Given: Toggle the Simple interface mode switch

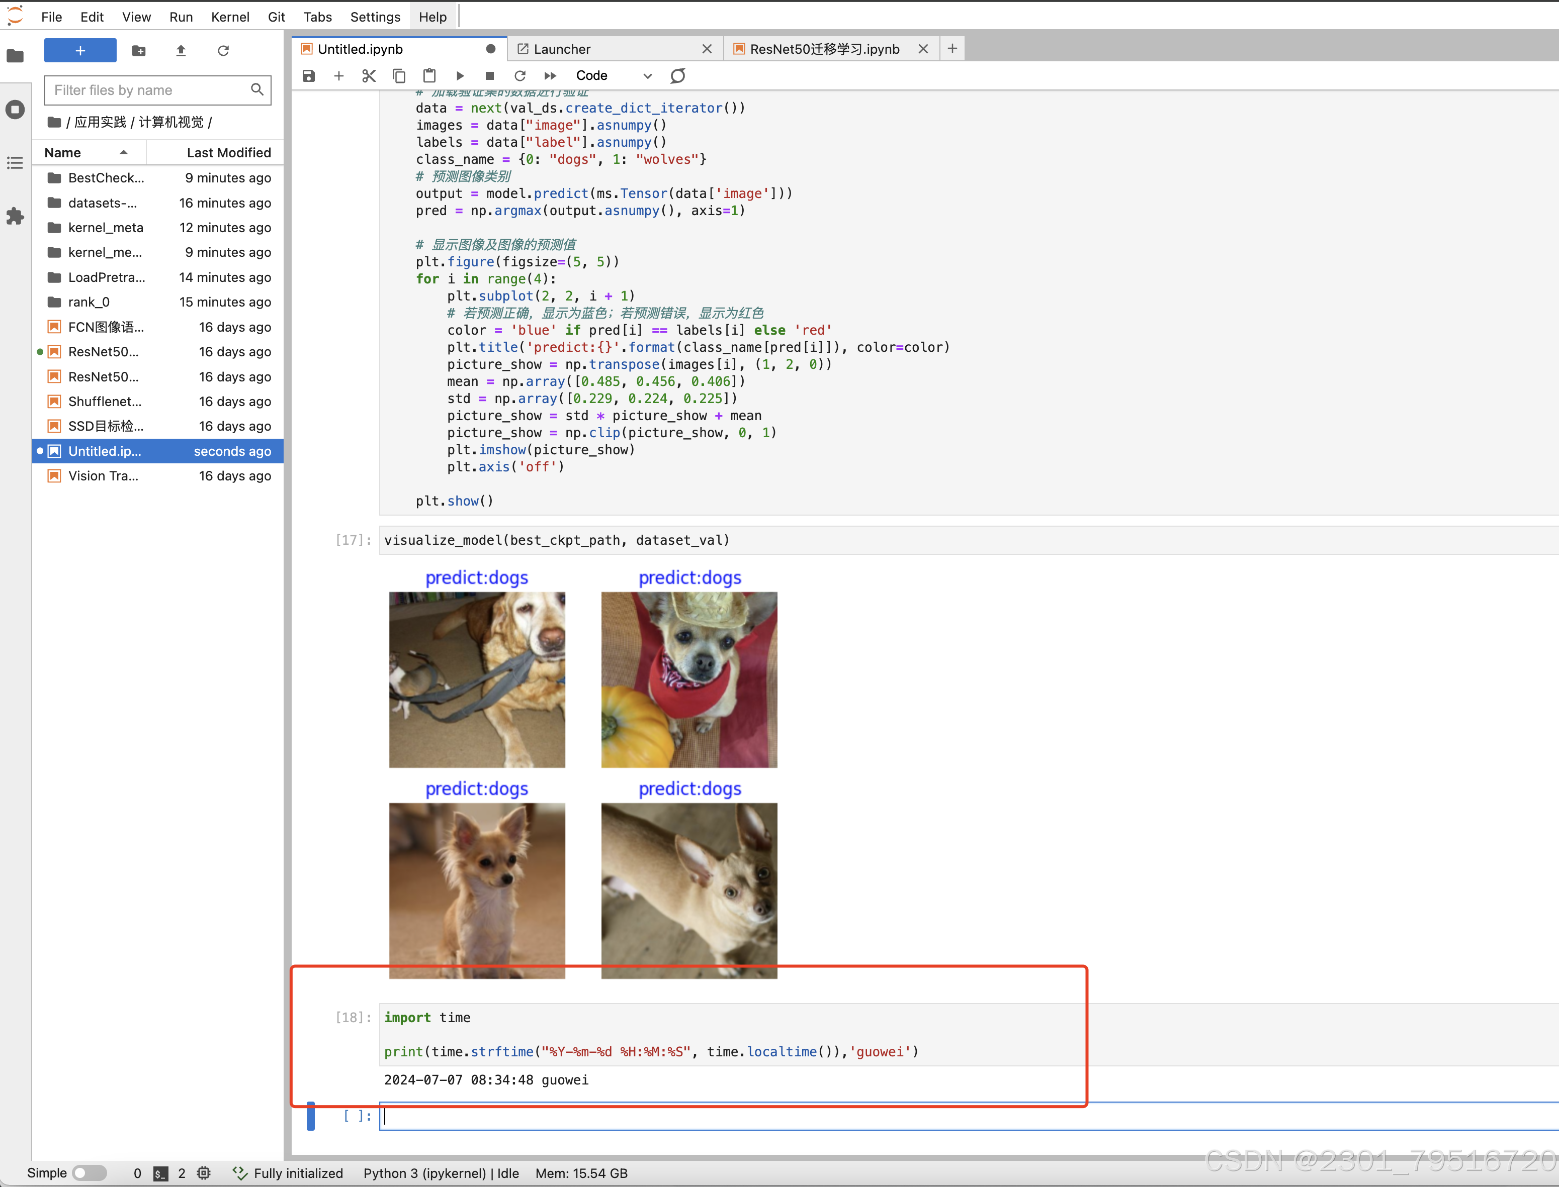Looking at the screenshot, I should point(89,1173).
